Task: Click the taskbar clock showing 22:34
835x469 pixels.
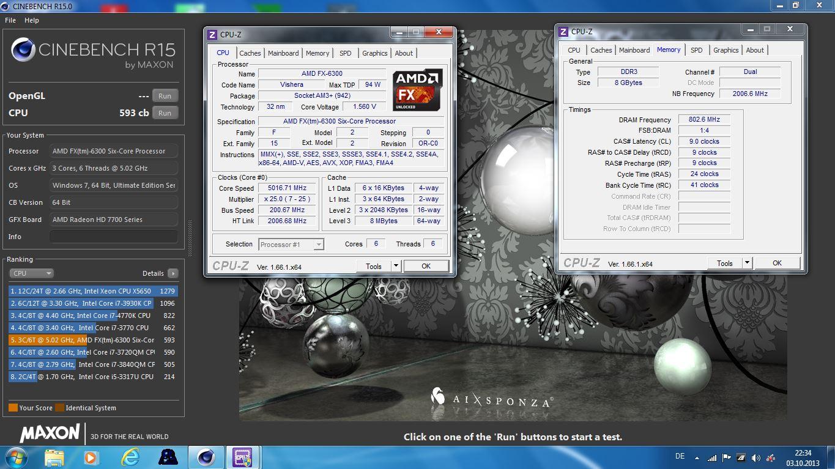Action: (x=803, y=457)
